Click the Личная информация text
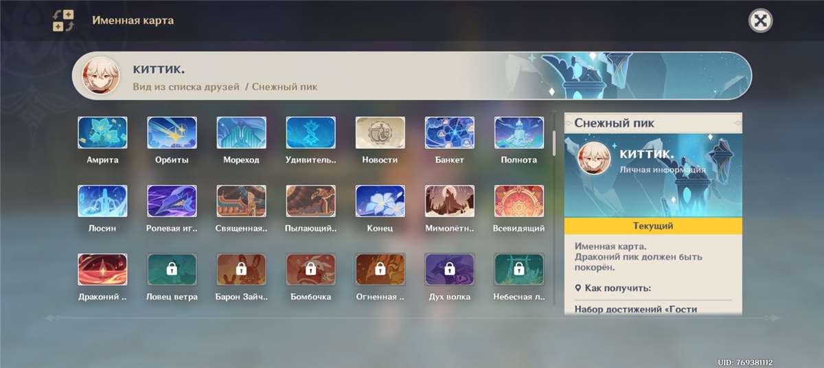The height and width of the screenshot is (368, 824). (x=663, y=170)
